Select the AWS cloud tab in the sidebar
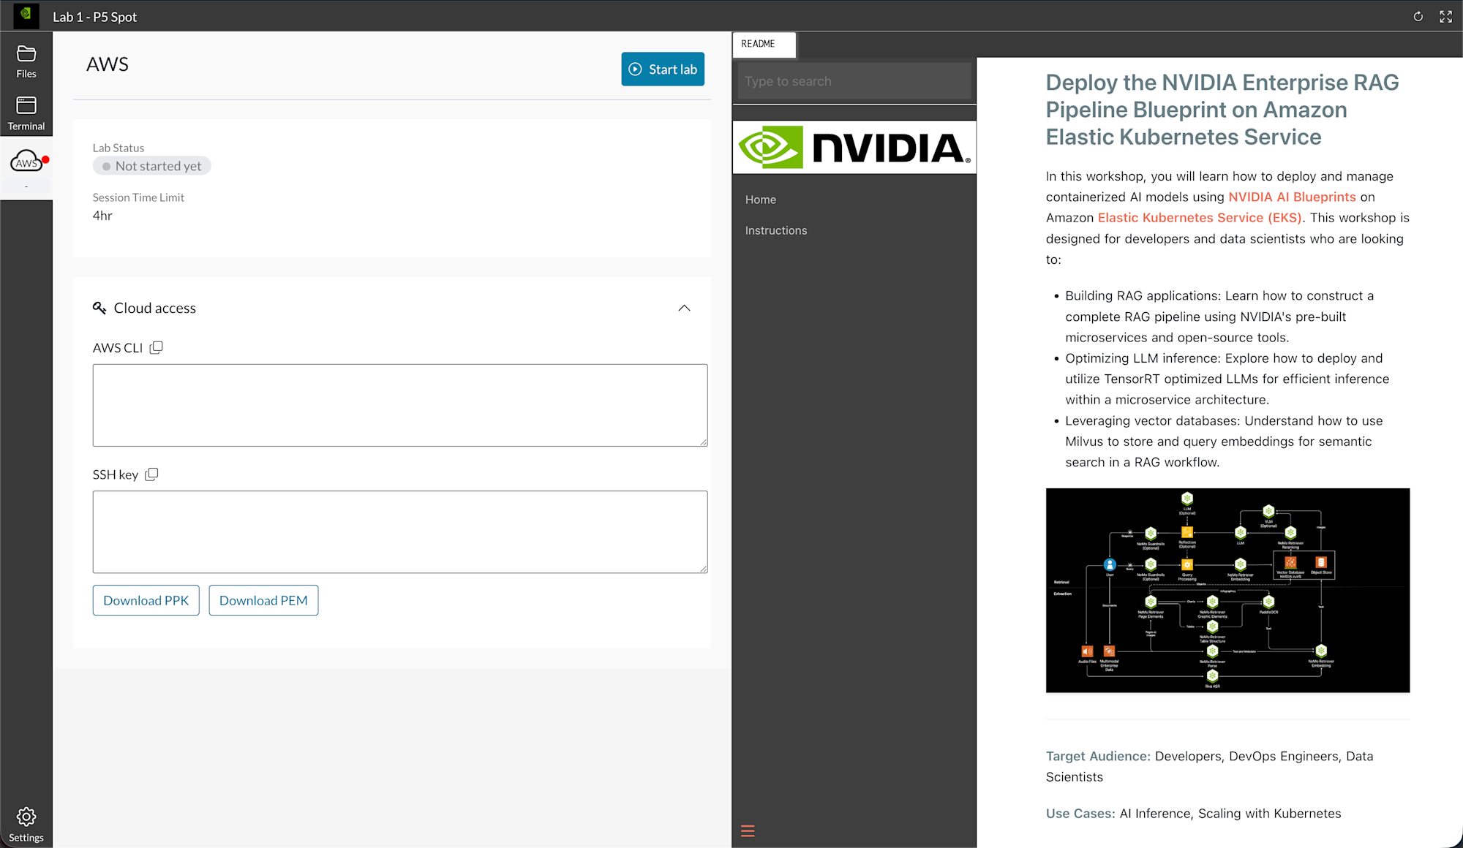 click(x=26, y=162)
